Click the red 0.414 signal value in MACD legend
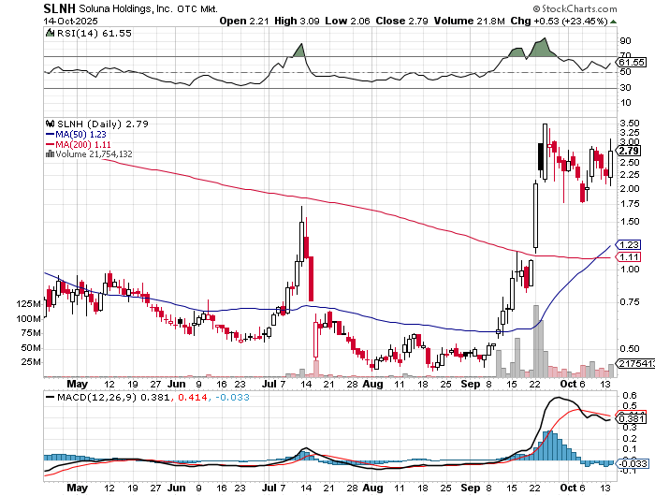655x496 pixels. click(193, 397)
